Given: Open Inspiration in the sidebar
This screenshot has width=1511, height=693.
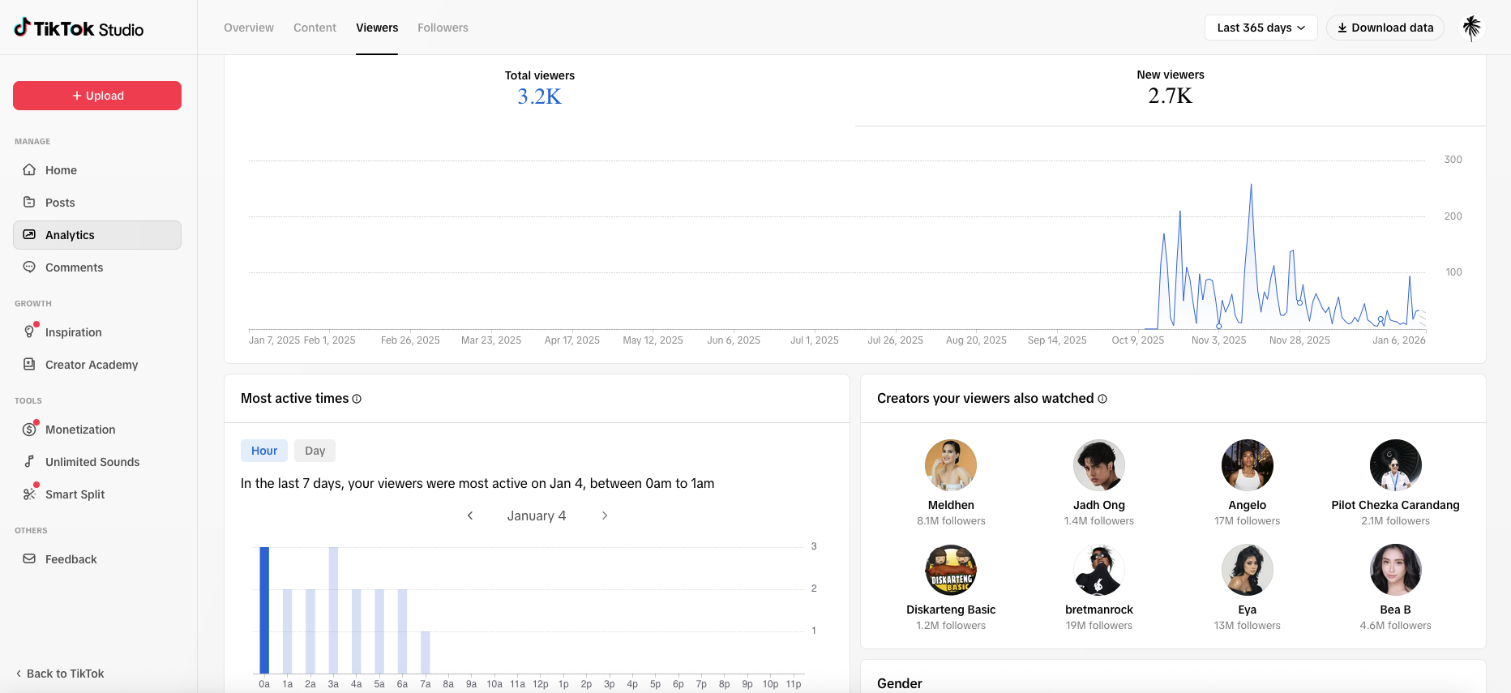Looking at the screenshot, I should coord(97,332).
